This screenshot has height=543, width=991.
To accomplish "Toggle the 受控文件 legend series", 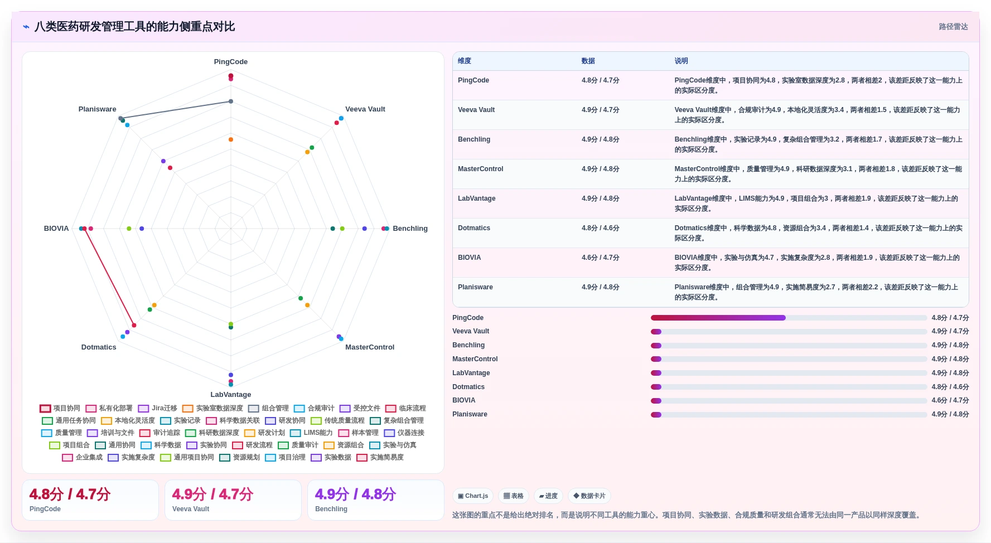I will pyautogui.click(x=360, y=409).
